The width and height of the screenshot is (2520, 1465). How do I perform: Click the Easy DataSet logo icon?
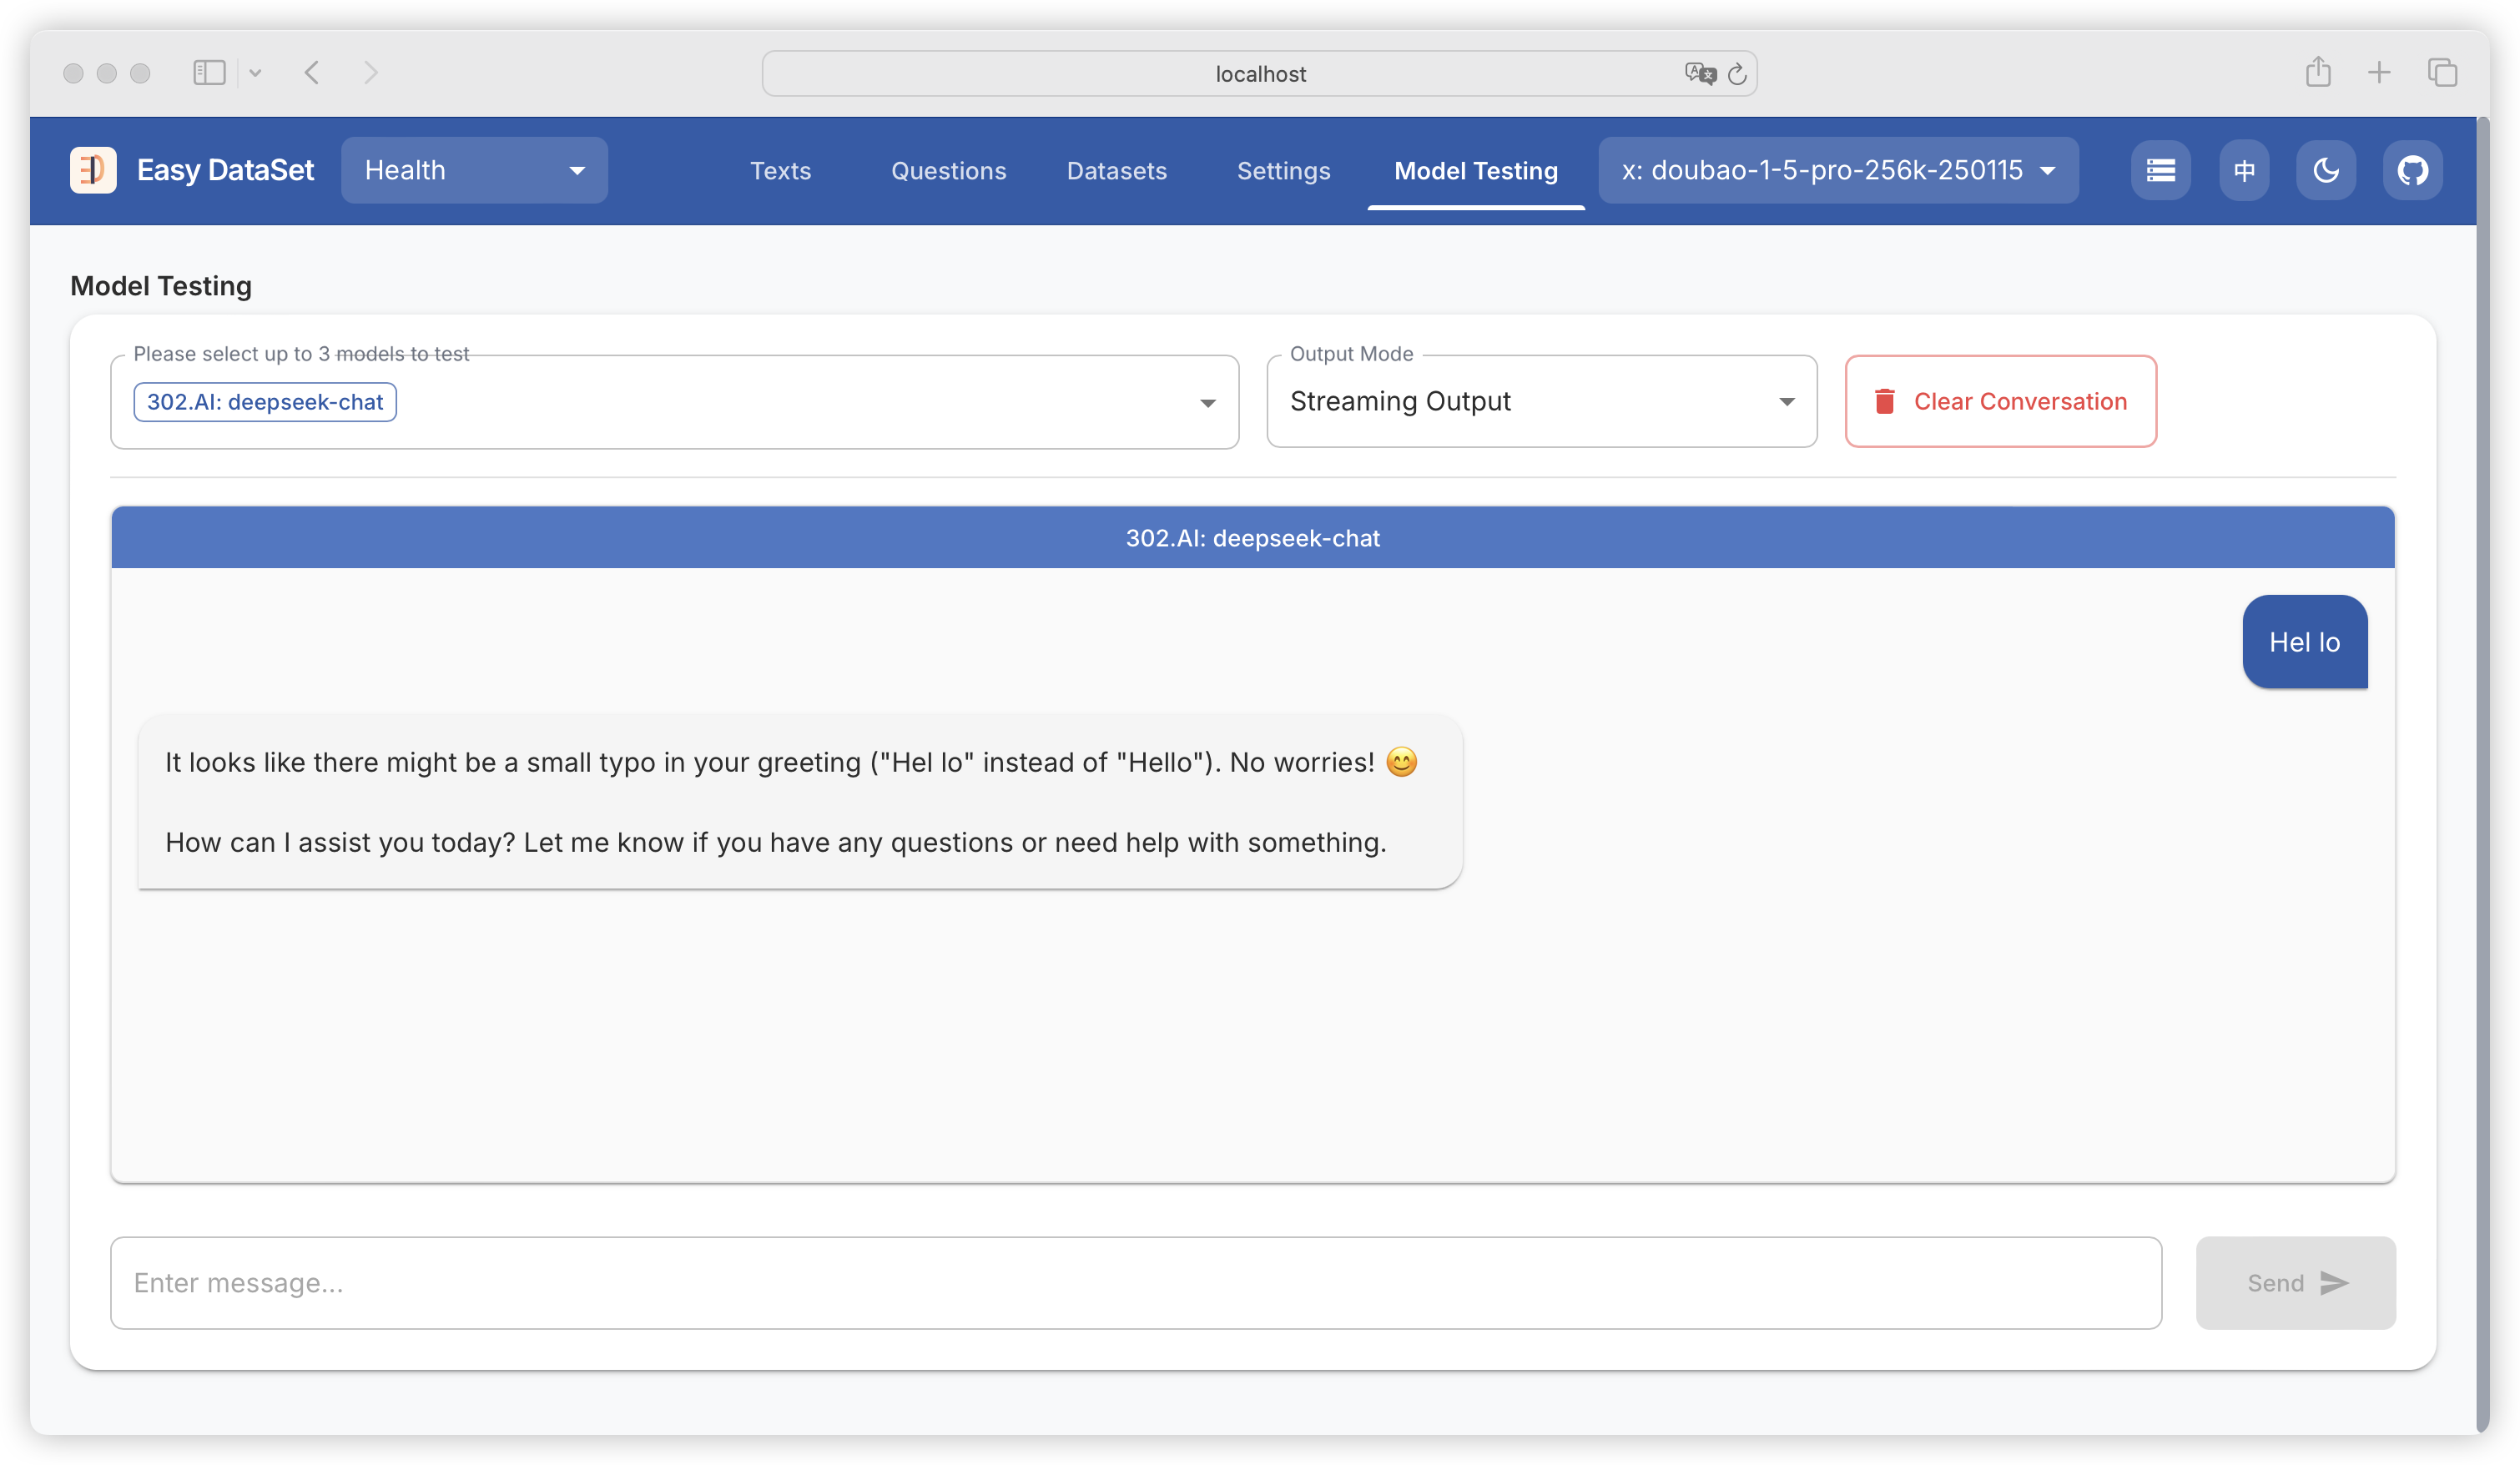pos(93,170)
